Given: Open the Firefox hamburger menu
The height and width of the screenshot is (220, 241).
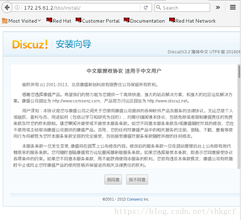Looking at the screenshot, I should tap(233, 7).
